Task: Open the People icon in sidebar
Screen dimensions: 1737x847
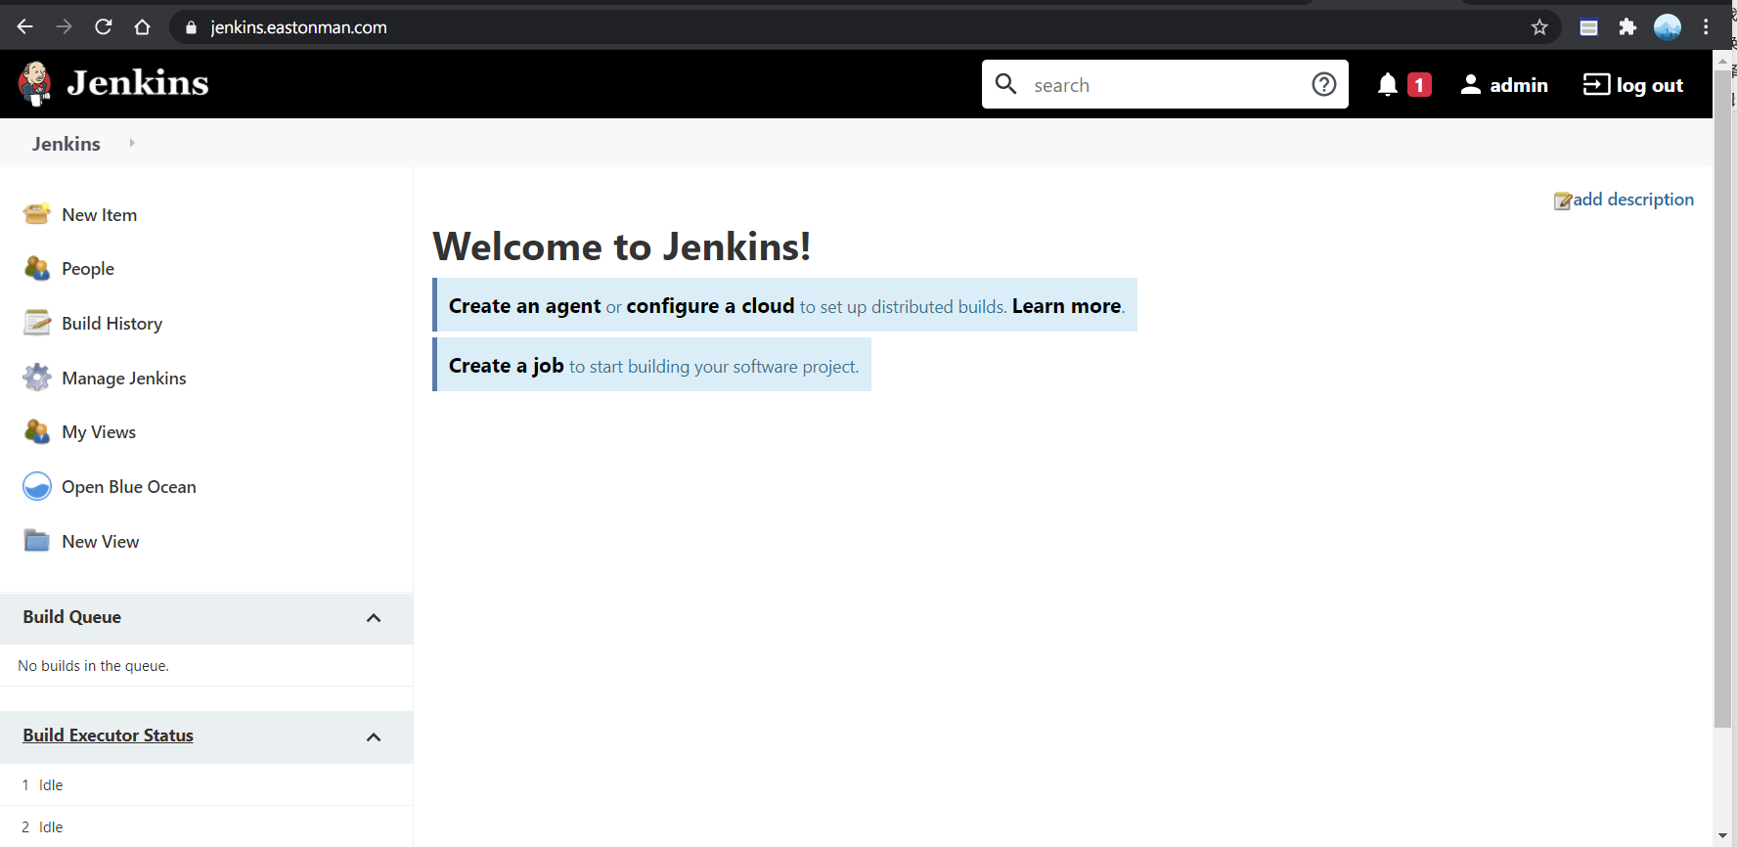Action: point(36,269)
